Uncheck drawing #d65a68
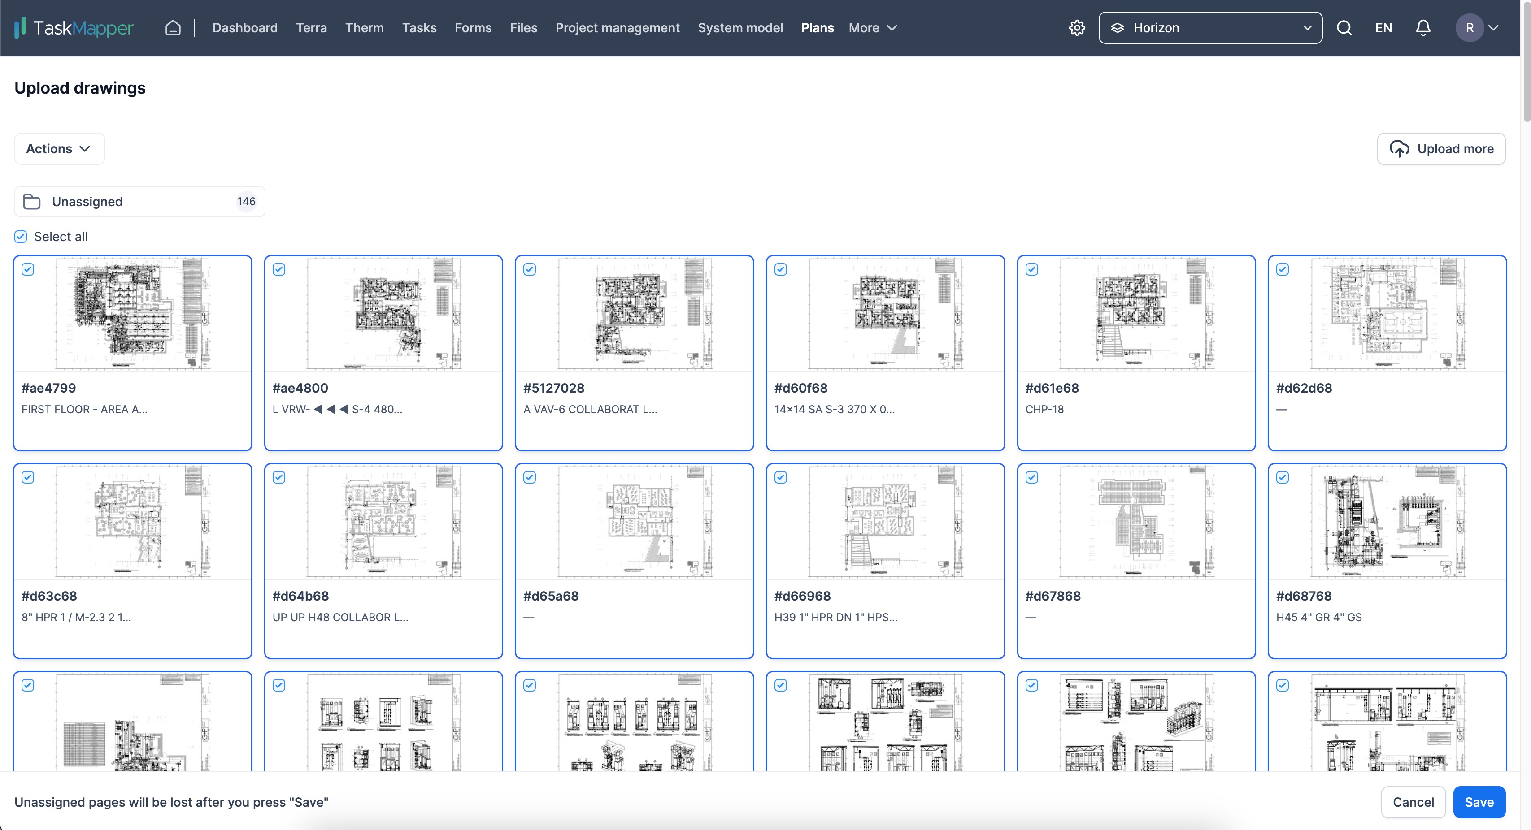Image resolution: width=1531 pixels, height=830 pixels. (530, 478)
